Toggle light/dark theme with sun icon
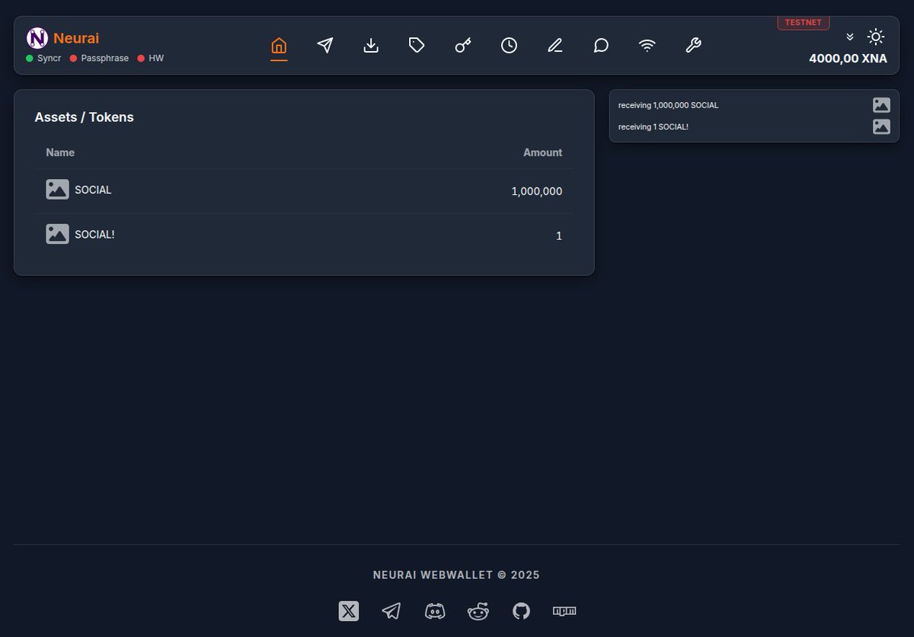The width and height of the screenshot is (914, 637). 876,36
